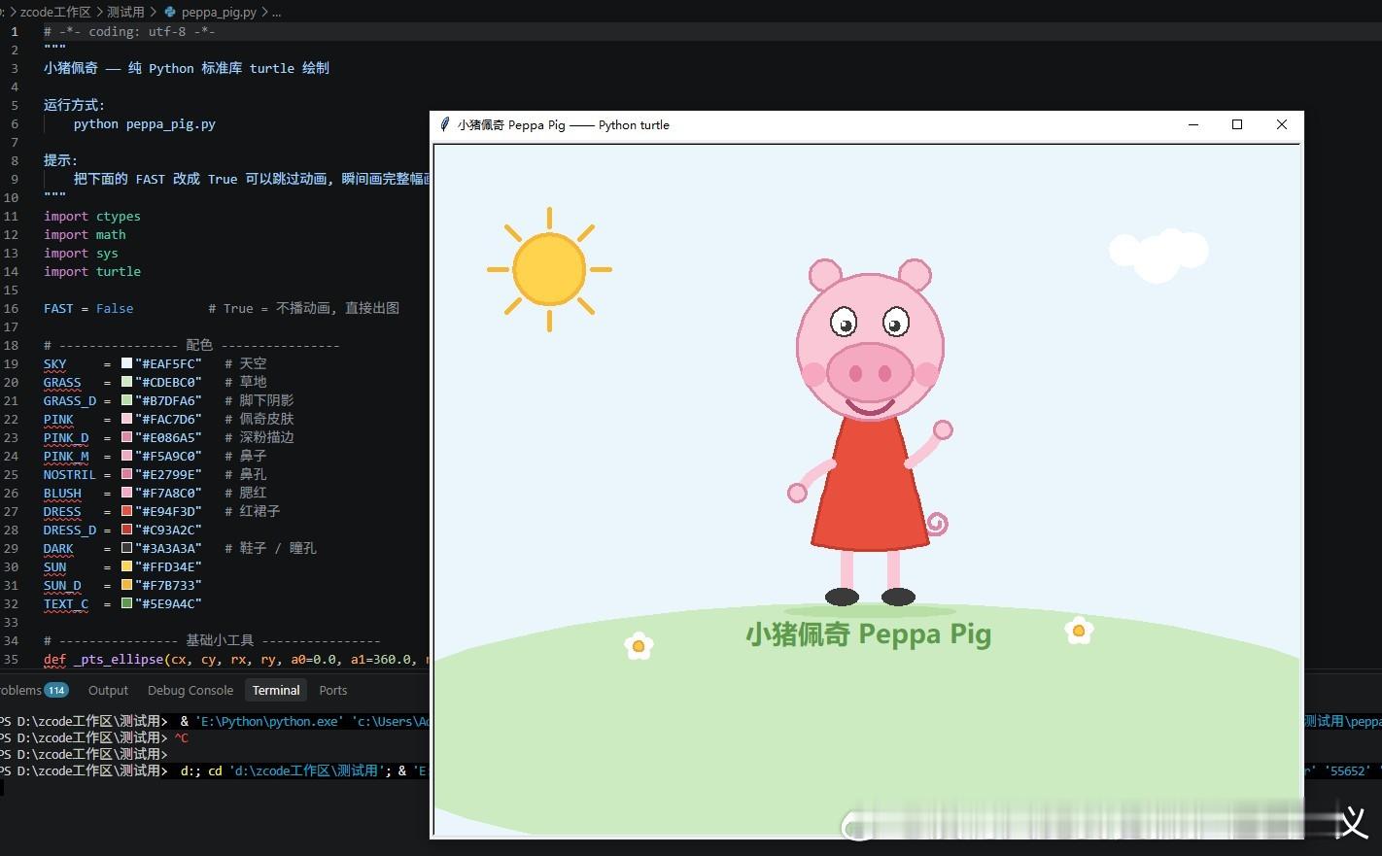Click the red swatch beside "#E94F3D"

(126, 511)
